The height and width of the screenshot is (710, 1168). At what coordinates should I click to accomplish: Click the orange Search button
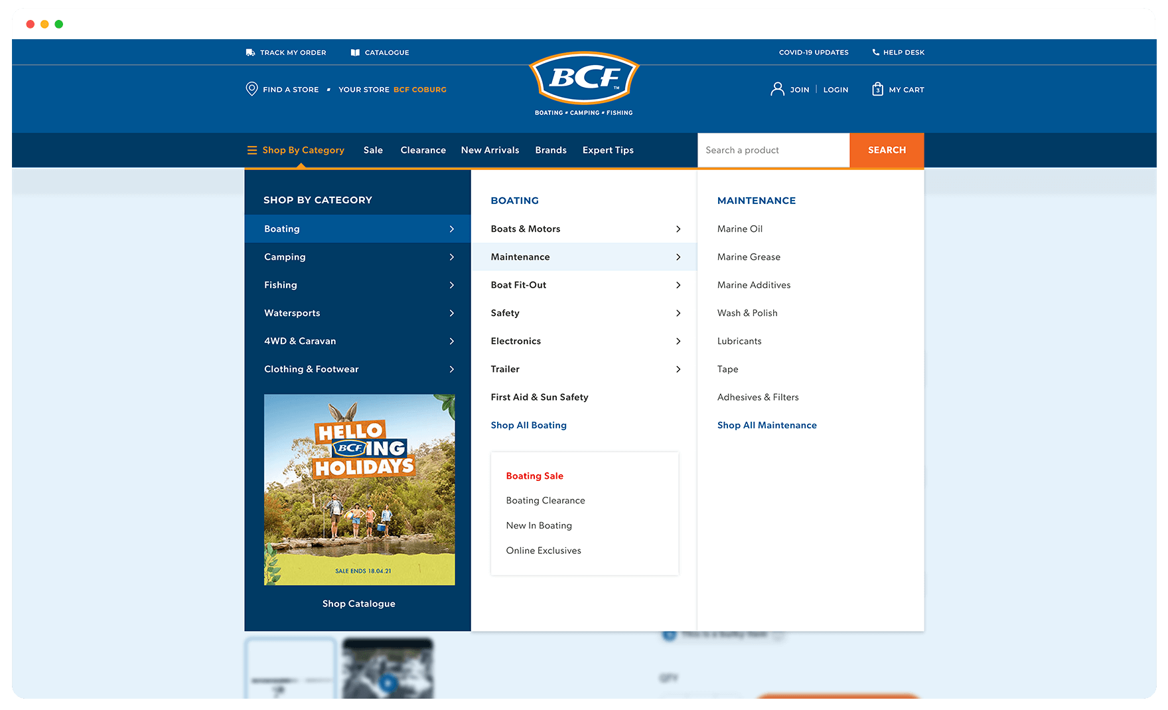click(887, 150)
